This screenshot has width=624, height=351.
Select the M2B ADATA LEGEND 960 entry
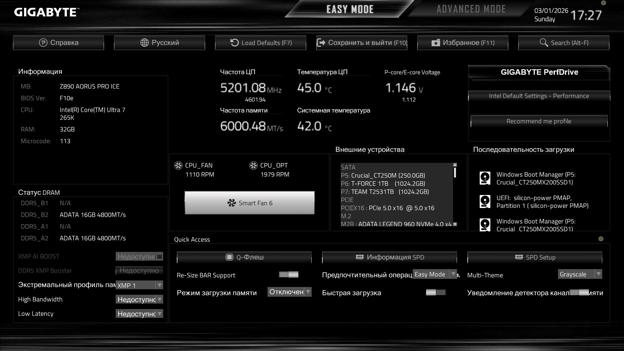tap(396, 224)
